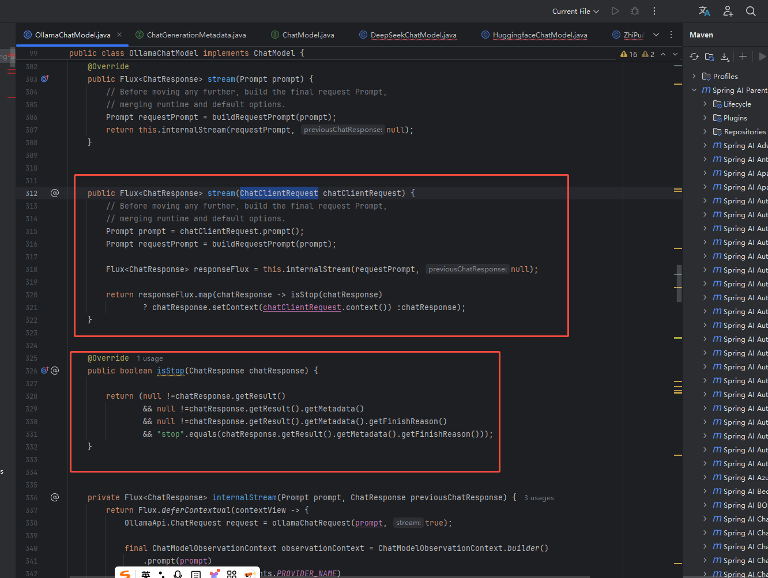The width and height of the screenshot is (768, 578).
Task: Expand the Plugins node
Action: click(705, 118)
